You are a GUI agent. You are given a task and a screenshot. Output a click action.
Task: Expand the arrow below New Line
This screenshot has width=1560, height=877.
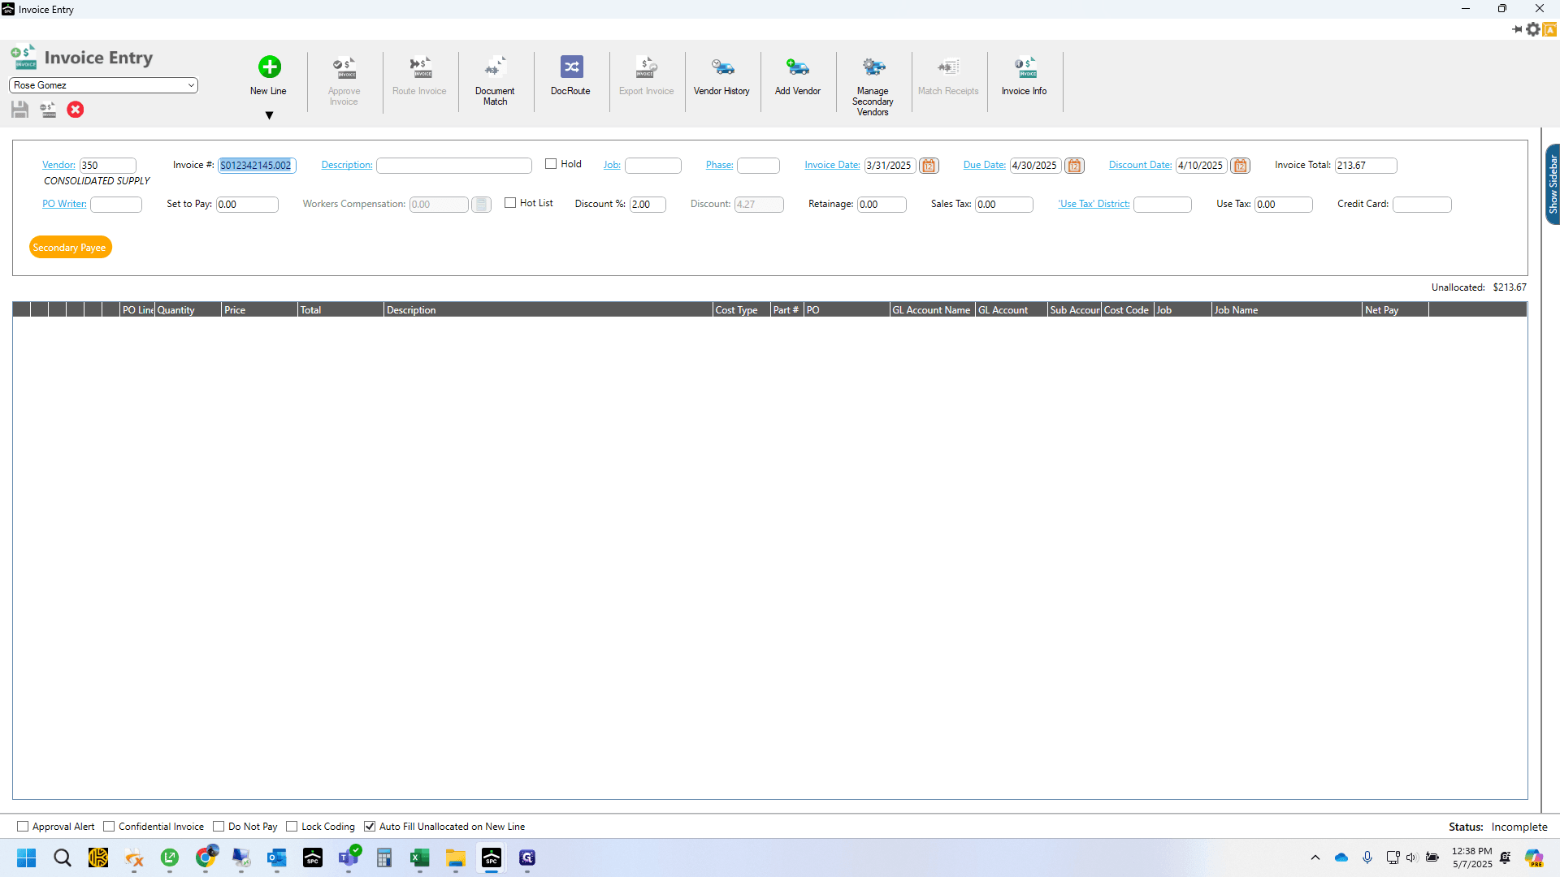coord(269,116)
